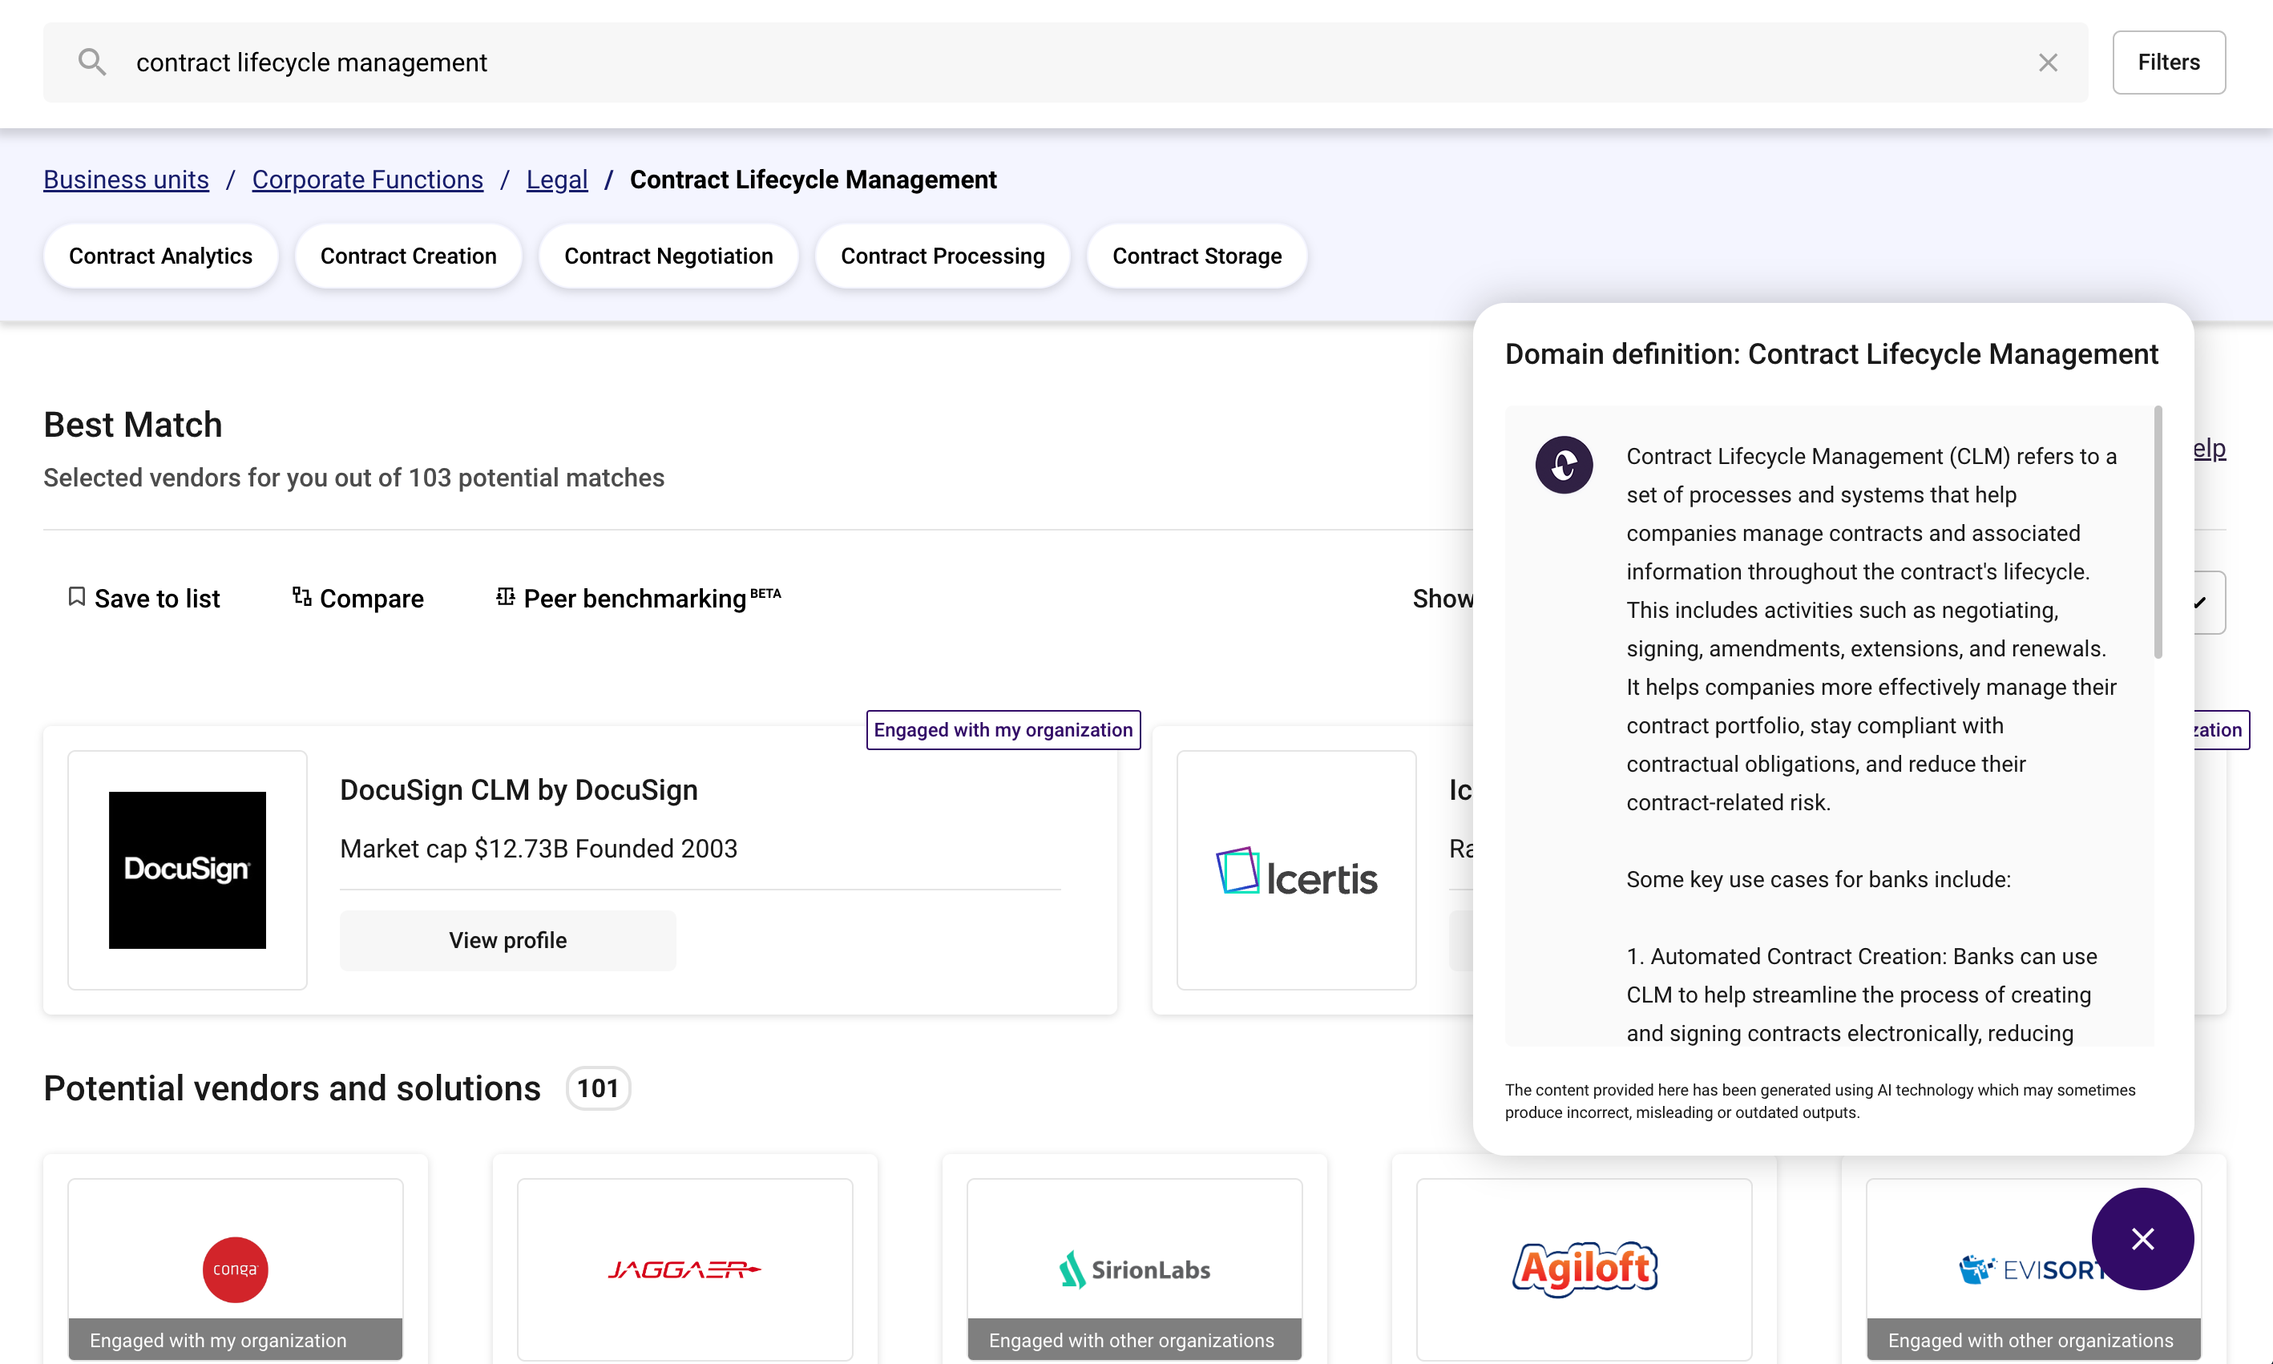Select the Contract Creation chip
2273x1364 pixels.
point(408,256)
